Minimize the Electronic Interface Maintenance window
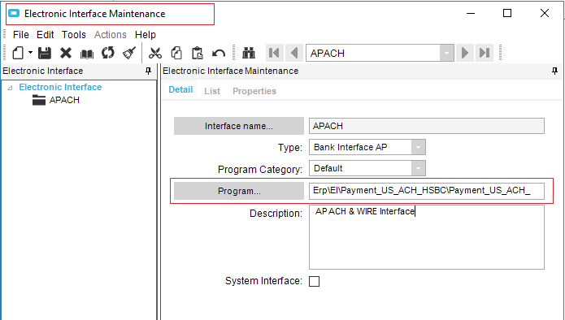The image size is (565, 320). [x=471, y=13]
